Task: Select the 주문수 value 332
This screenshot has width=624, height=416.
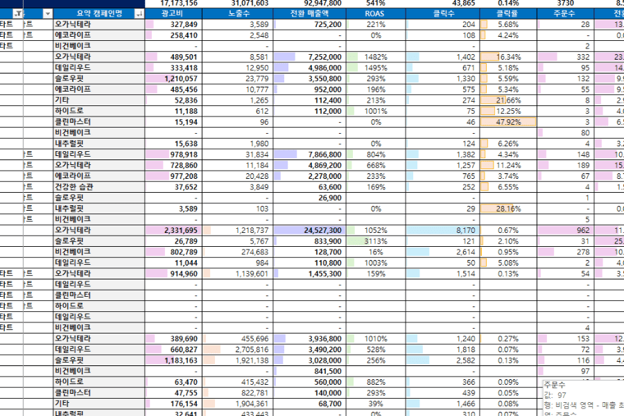Action: pyautogui.click(x=566, y=57)
